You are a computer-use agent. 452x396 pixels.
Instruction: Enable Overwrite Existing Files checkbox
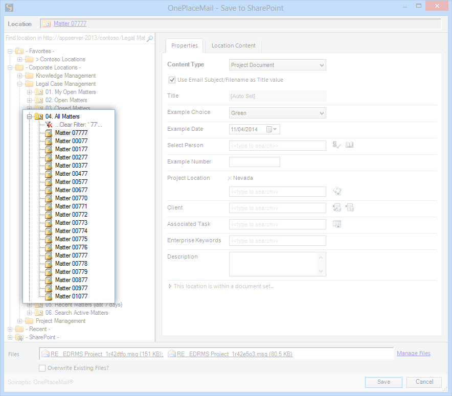(x=42, y=368)
